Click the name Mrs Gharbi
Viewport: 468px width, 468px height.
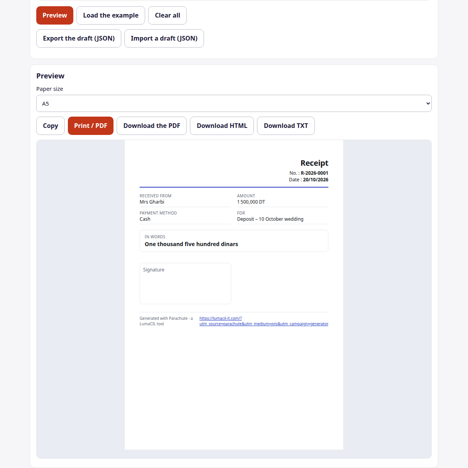152,202
